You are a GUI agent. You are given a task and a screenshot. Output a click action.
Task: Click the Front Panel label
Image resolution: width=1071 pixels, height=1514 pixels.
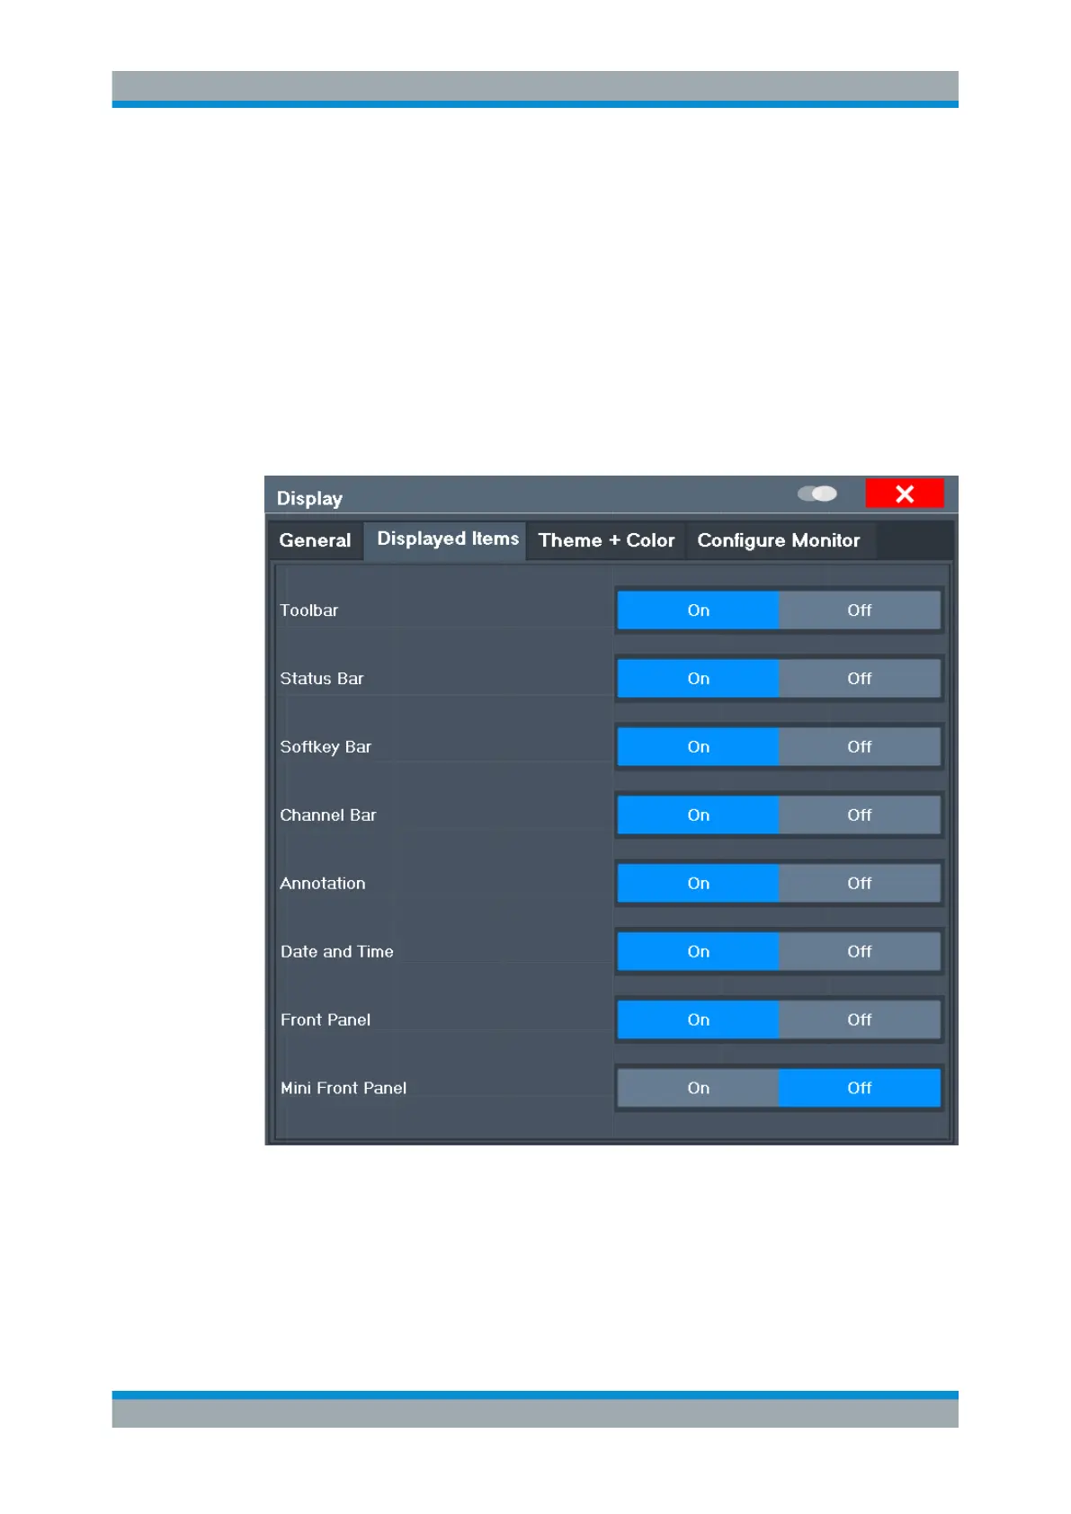326,1020
